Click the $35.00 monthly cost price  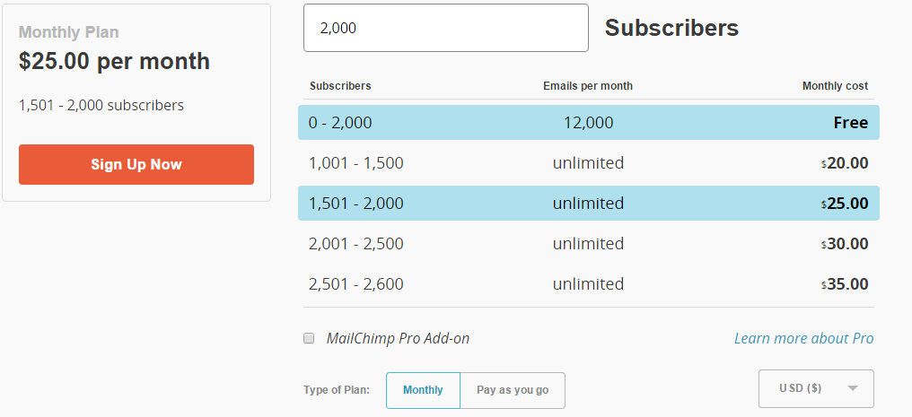[x=846, y=284]
